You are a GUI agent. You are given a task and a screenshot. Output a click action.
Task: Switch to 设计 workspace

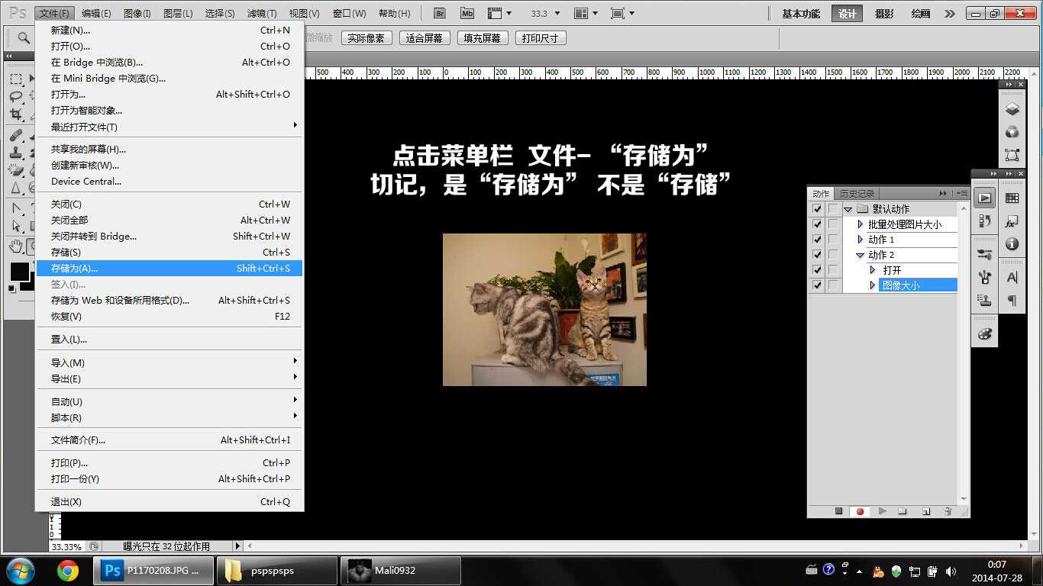(848, 14)
